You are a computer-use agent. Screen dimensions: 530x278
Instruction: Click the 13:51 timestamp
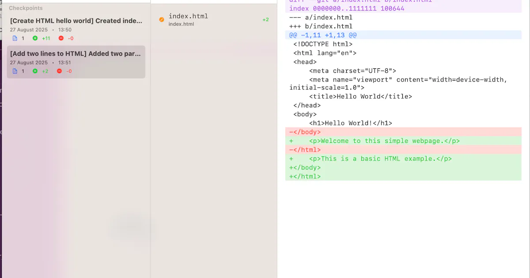click(x=64, y=63)
